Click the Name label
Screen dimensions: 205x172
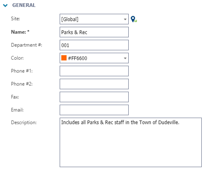(20, 32)
